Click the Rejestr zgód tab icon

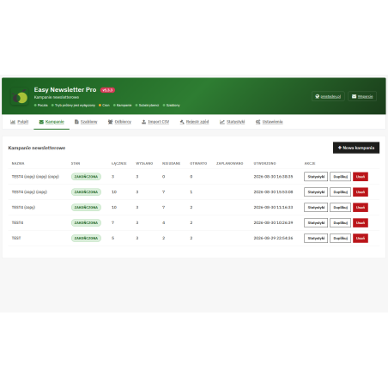tap(182, 122)
